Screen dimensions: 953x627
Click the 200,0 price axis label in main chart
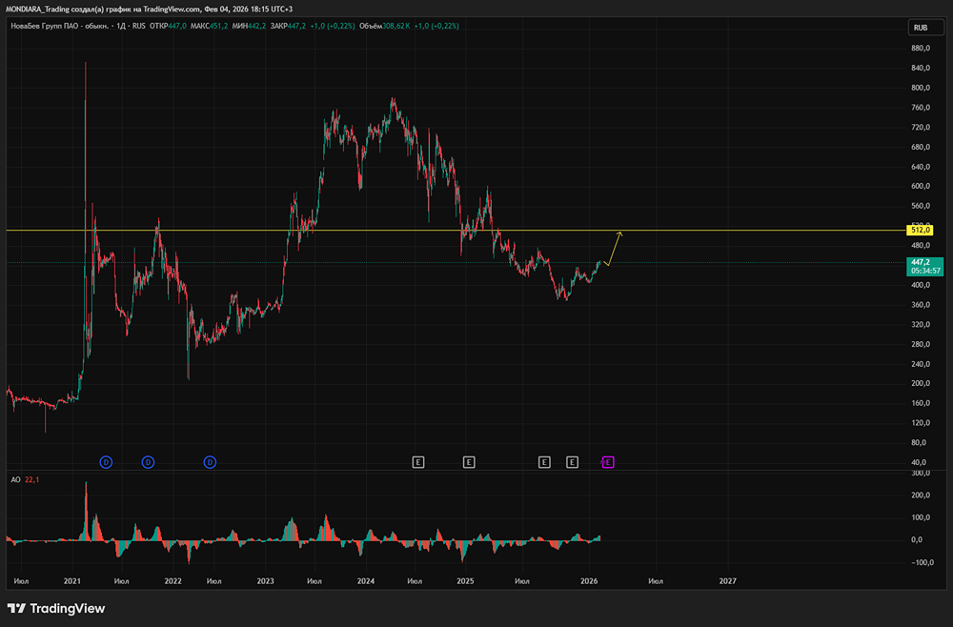pyautogui.click(x=921, y=383)
